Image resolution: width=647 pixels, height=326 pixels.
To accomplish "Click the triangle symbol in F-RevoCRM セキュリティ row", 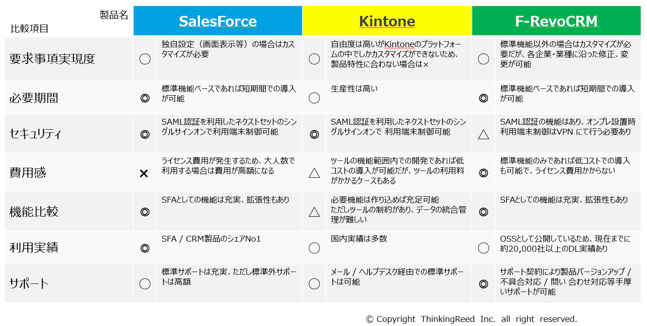I will click(483, 134).
